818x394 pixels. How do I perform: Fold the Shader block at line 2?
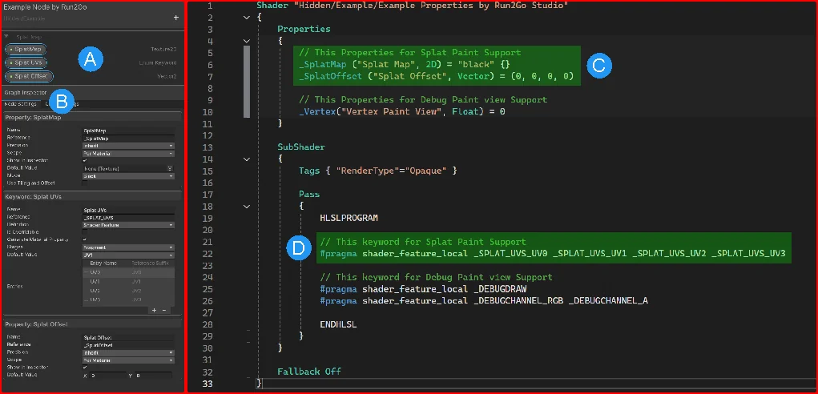[246, 17]
